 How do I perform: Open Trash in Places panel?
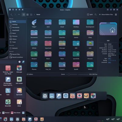pyautogui.click(x=17, y=42)
